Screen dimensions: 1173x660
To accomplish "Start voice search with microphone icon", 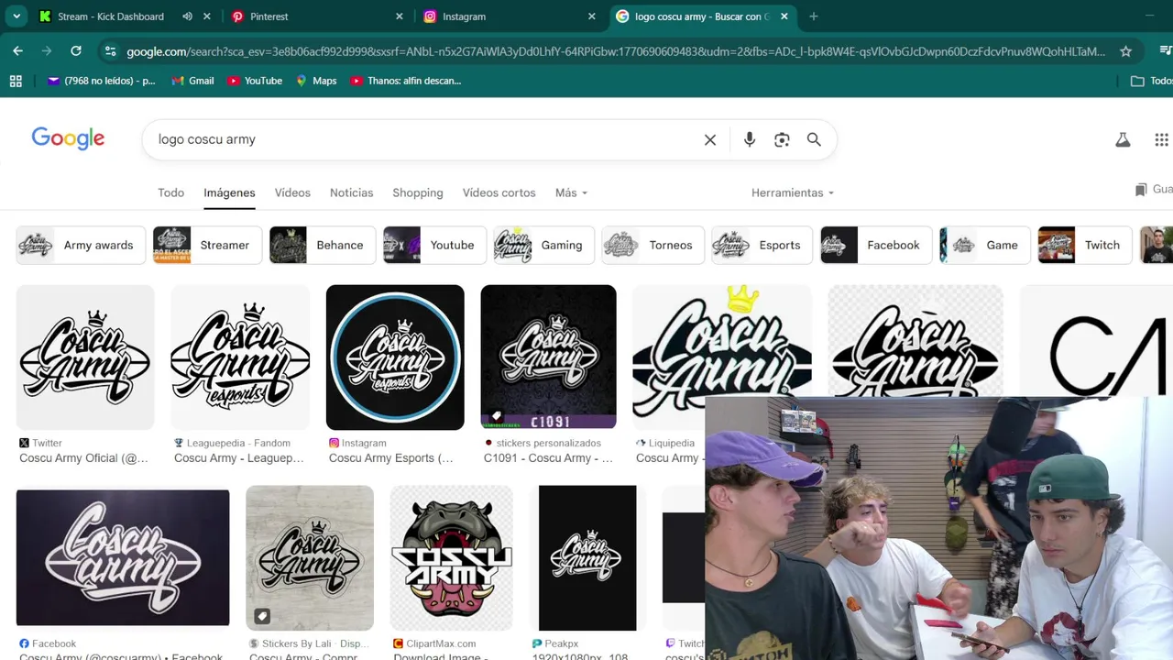I will 750,139.
